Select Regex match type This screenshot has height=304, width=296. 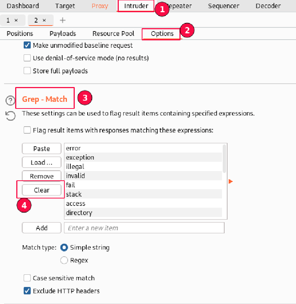(x=64, y=260)
